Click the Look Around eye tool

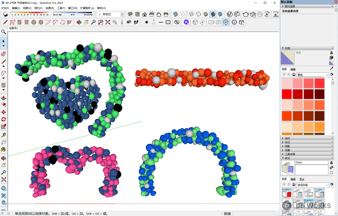tap(129, 22)
